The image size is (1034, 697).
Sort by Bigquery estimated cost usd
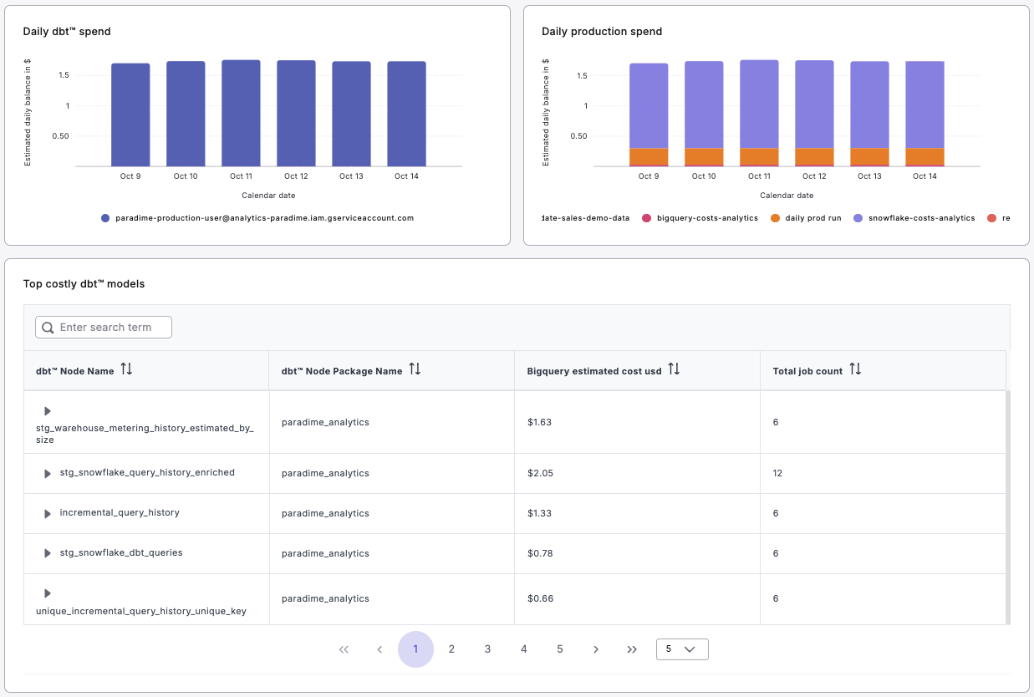(x=674, y=369)
